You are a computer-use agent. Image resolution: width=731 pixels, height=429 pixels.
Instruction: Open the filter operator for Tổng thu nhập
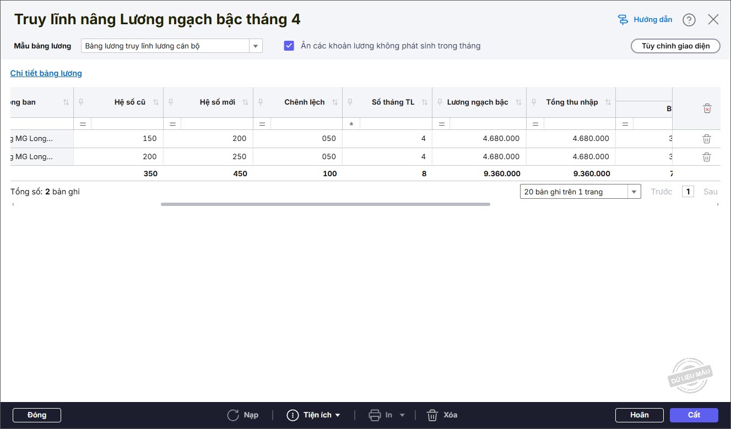(x=535, y=124)
